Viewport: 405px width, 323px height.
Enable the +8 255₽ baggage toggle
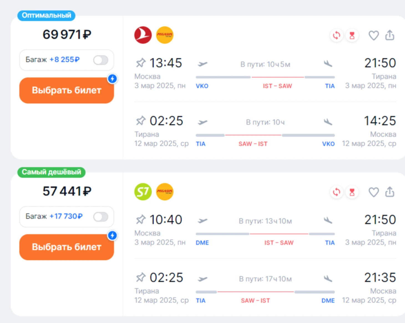100,60
